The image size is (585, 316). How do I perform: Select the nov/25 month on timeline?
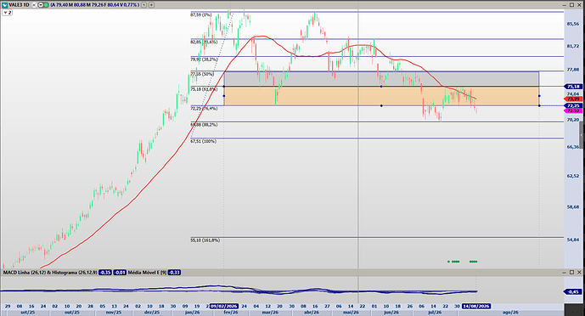pos(114,313)
